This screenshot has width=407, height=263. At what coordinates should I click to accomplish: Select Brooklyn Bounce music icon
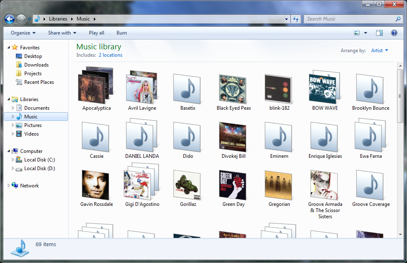[x=370, y=89]
